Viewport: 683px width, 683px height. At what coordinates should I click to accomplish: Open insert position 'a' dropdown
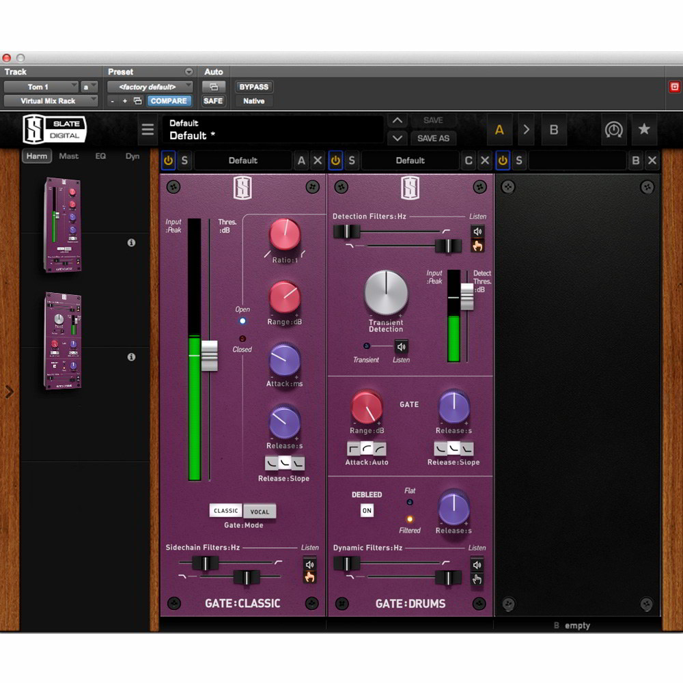(89, 87)
